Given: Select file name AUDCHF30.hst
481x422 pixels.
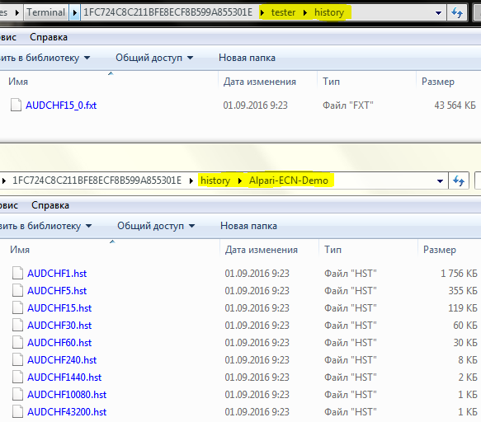Looking at the screenshot, I should pyautogui.click(x=59, y=326).
